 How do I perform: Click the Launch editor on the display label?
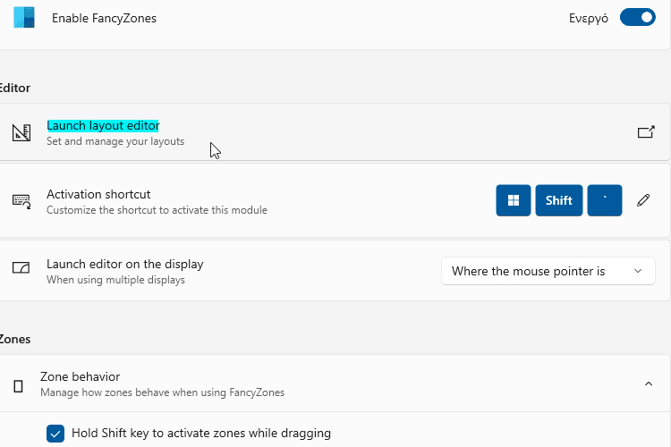125,264
